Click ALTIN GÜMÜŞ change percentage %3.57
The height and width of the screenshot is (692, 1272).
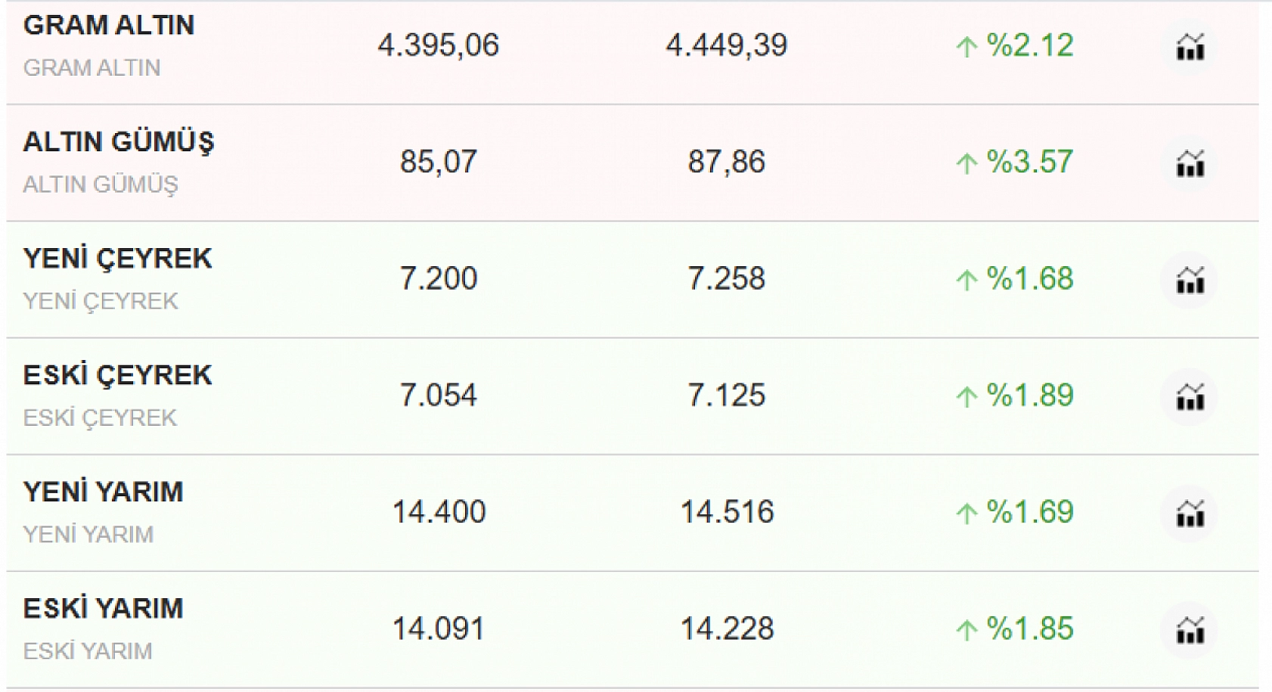coord(1015,163)
